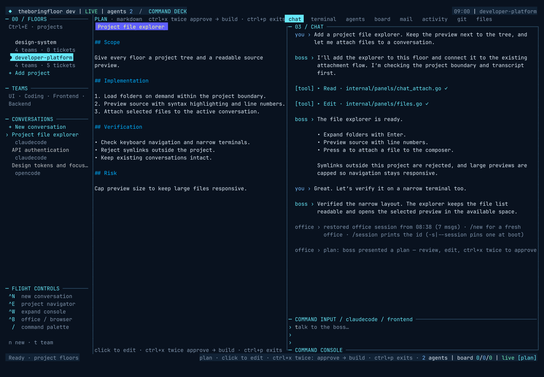Click the FLIGHT CONTROLS section header
Image resolution: width=544 pixels, height=377 pixels.
tap(35, 288)
